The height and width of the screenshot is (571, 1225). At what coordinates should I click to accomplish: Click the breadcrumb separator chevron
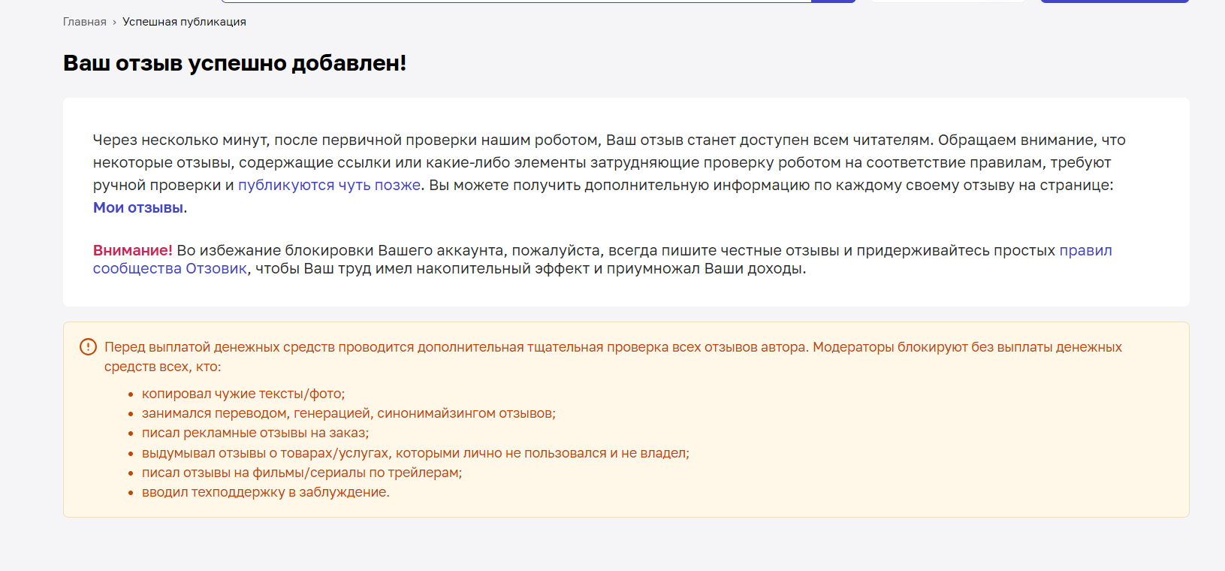point(114,23)
